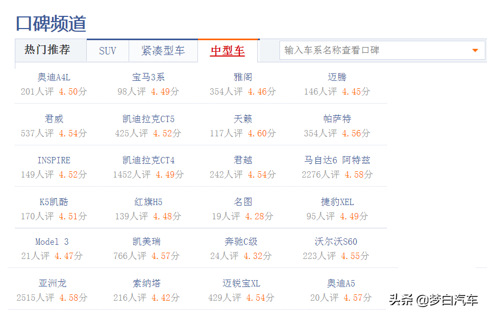Open the 雅阁 review link
This screenshot has height=315, width=487.
(x=243, y=77)
